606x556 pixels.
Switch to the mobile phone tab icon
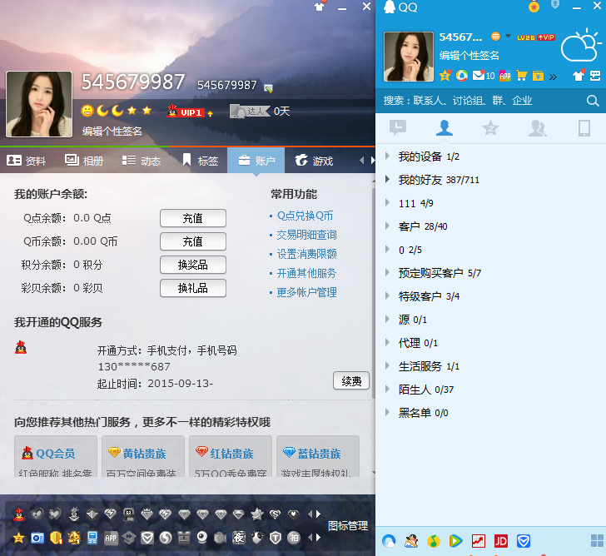click(x=584, y=128)
